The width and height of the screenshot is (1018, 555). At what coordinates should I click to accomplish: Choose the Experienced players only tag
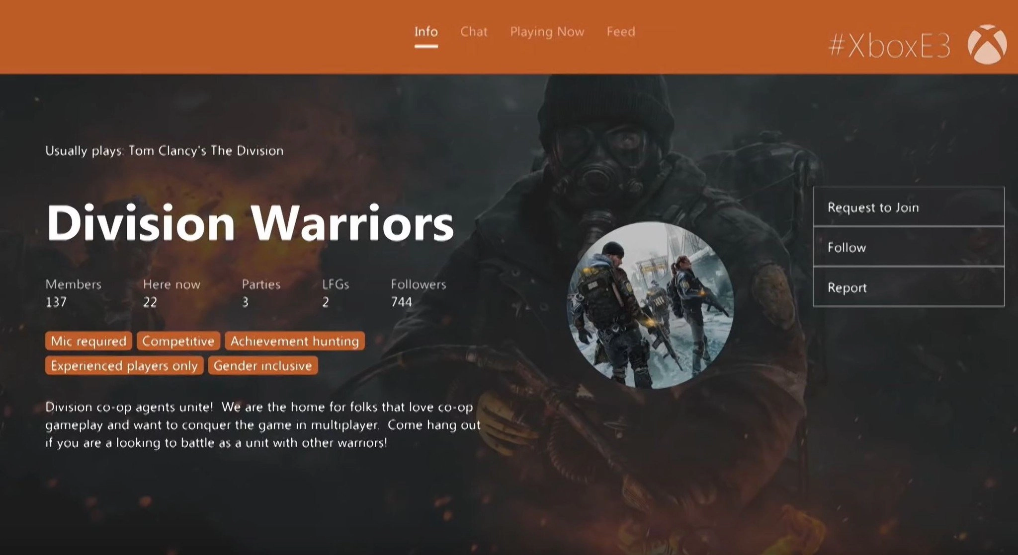tap(124, 366)
